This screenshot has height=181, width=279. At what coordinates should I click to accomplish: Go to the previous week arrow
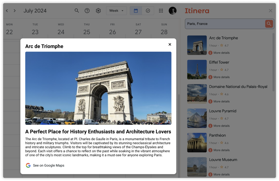[7, 11]
